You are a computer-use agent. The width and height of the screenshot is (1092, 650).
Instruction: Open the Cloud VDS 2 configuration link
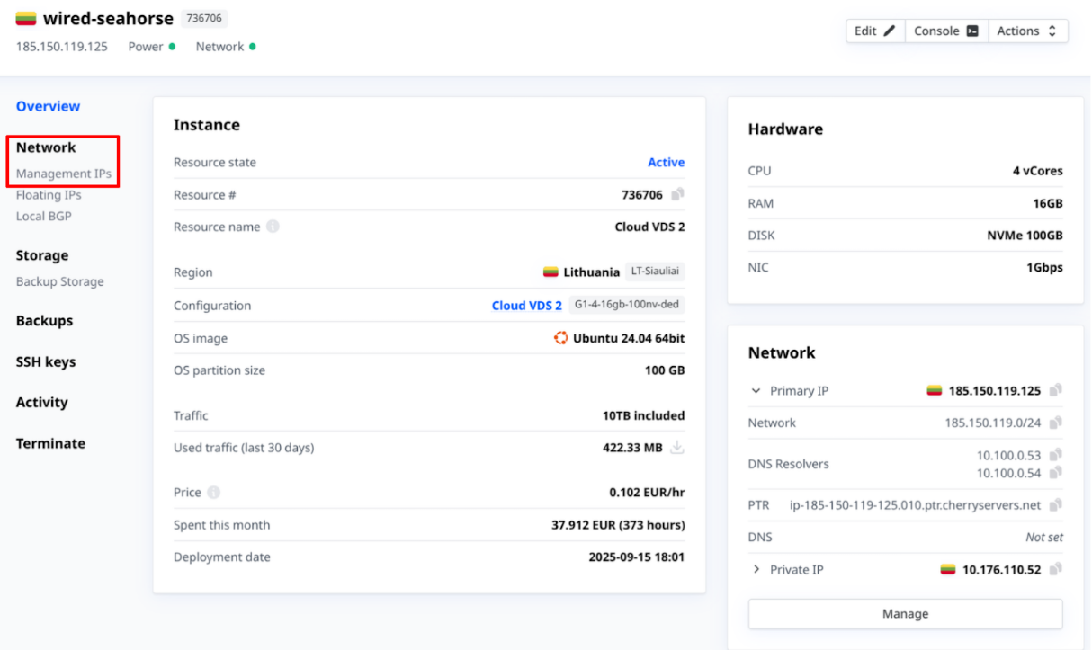coord(526,306)
